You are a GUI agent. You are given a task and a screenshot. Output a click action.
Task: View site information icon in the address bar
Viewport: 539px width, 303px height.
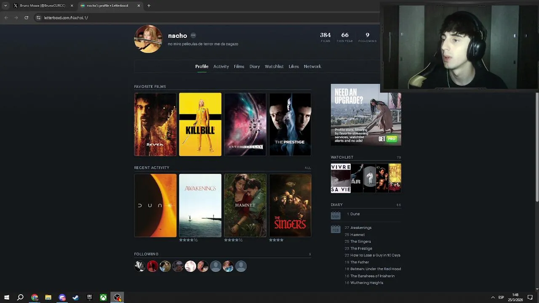(38, 18)
